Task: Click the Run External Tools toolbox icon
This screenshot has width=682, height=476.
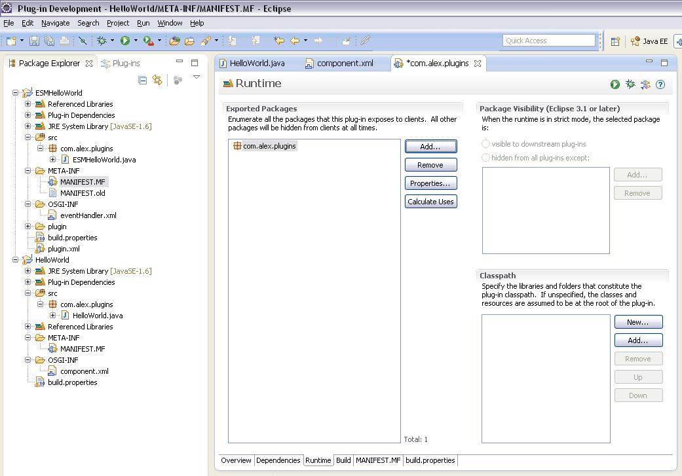Action: [148, 41]
